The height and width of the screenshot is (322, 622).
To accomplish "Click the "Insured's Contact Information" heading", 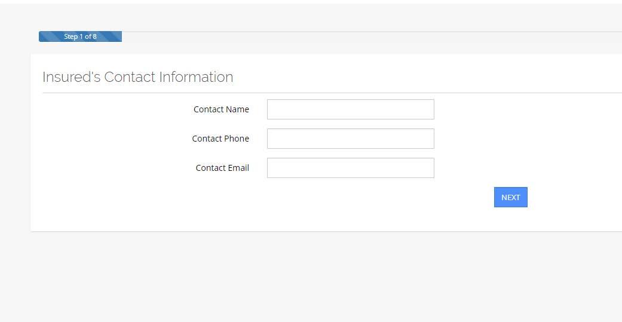I will (137, 77).
